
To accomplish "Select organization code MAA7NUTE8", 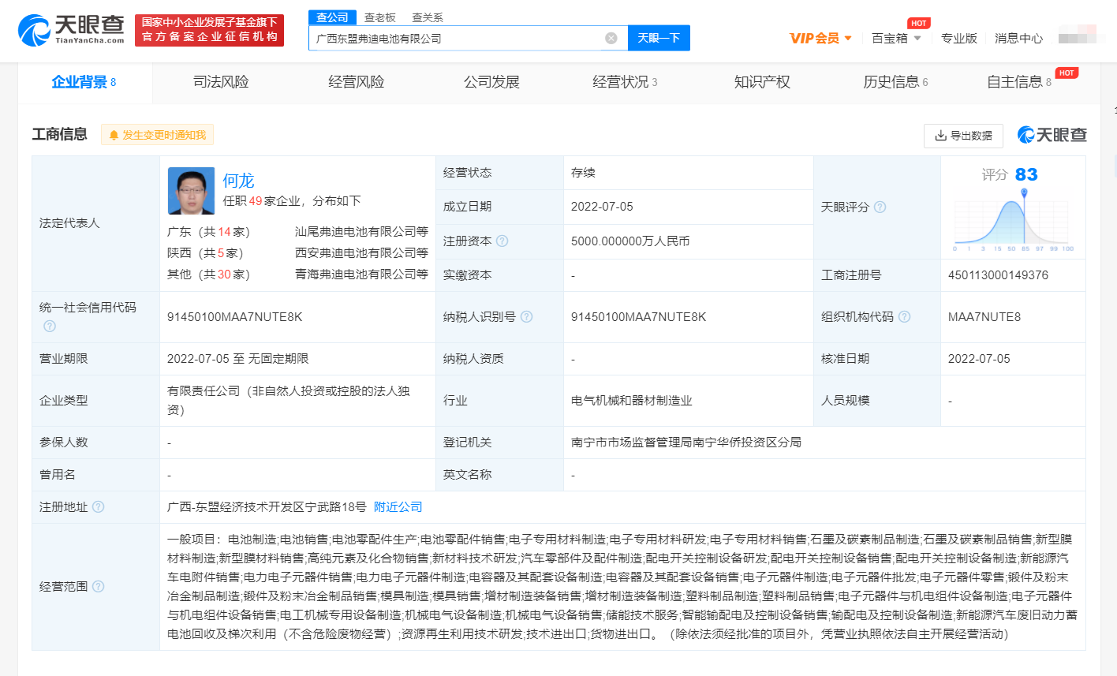I will click(984, 317).
